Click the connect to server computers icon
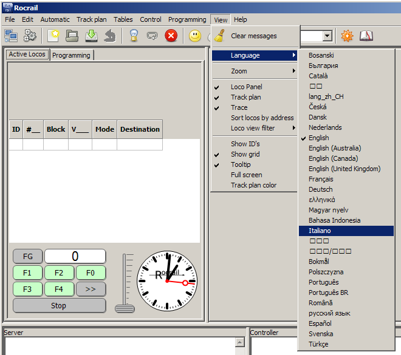 click(11, 36)
